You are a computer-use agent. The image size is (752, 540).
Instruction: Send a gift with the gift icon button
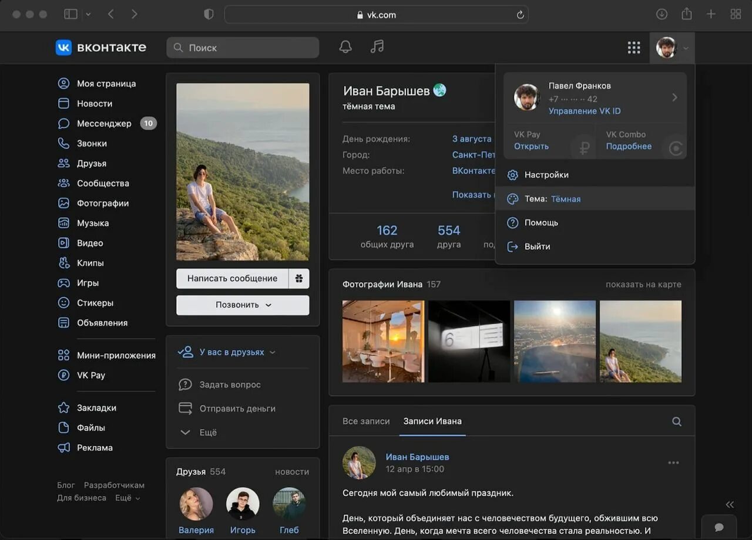(299, 278)
